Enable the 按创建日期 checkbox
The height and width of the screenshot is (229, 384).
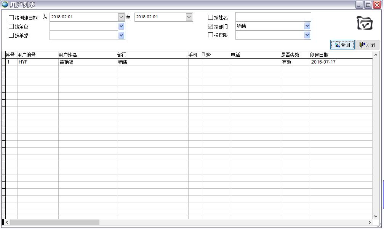tap(11, 17)
